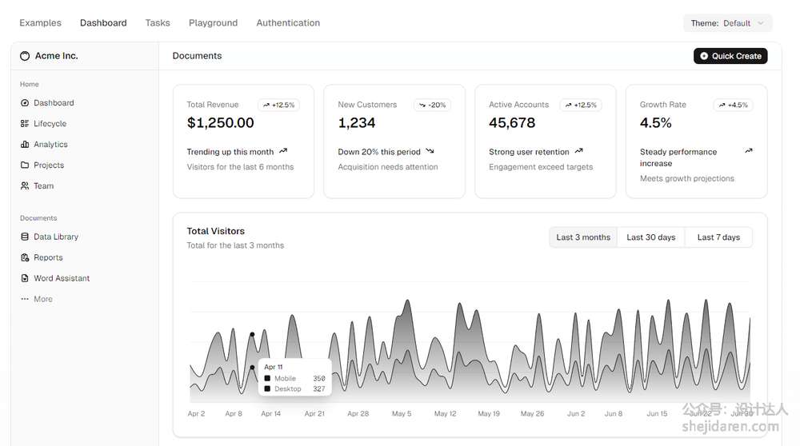Select the Last 3 months range

click(x=583, y=237)
